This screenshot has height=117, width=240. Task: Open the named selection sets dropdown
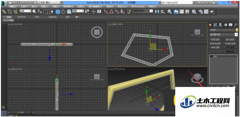tap(143, 11)
